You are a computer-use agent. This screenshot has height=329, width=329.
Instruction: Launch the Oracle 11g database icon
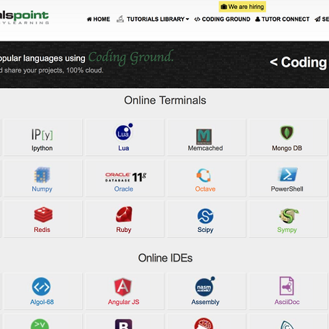click(x=126, y=177)
